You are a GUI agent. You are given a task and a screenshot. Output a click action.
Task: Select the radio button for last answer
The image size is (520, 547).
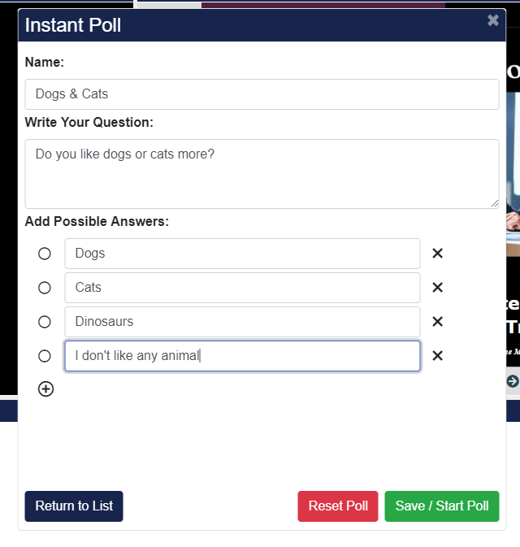click(x=45, y=356)
